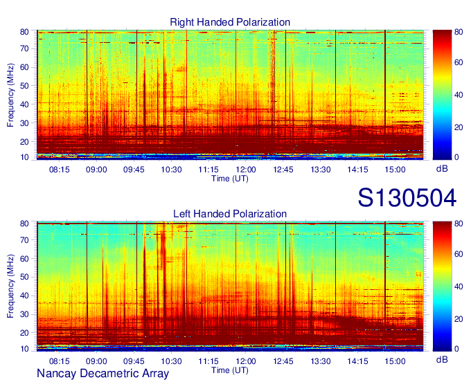Select the 10 MHz frequency tick of Left Handed plot
This screenshot has height=382, width=471.
tap(24, 349)
